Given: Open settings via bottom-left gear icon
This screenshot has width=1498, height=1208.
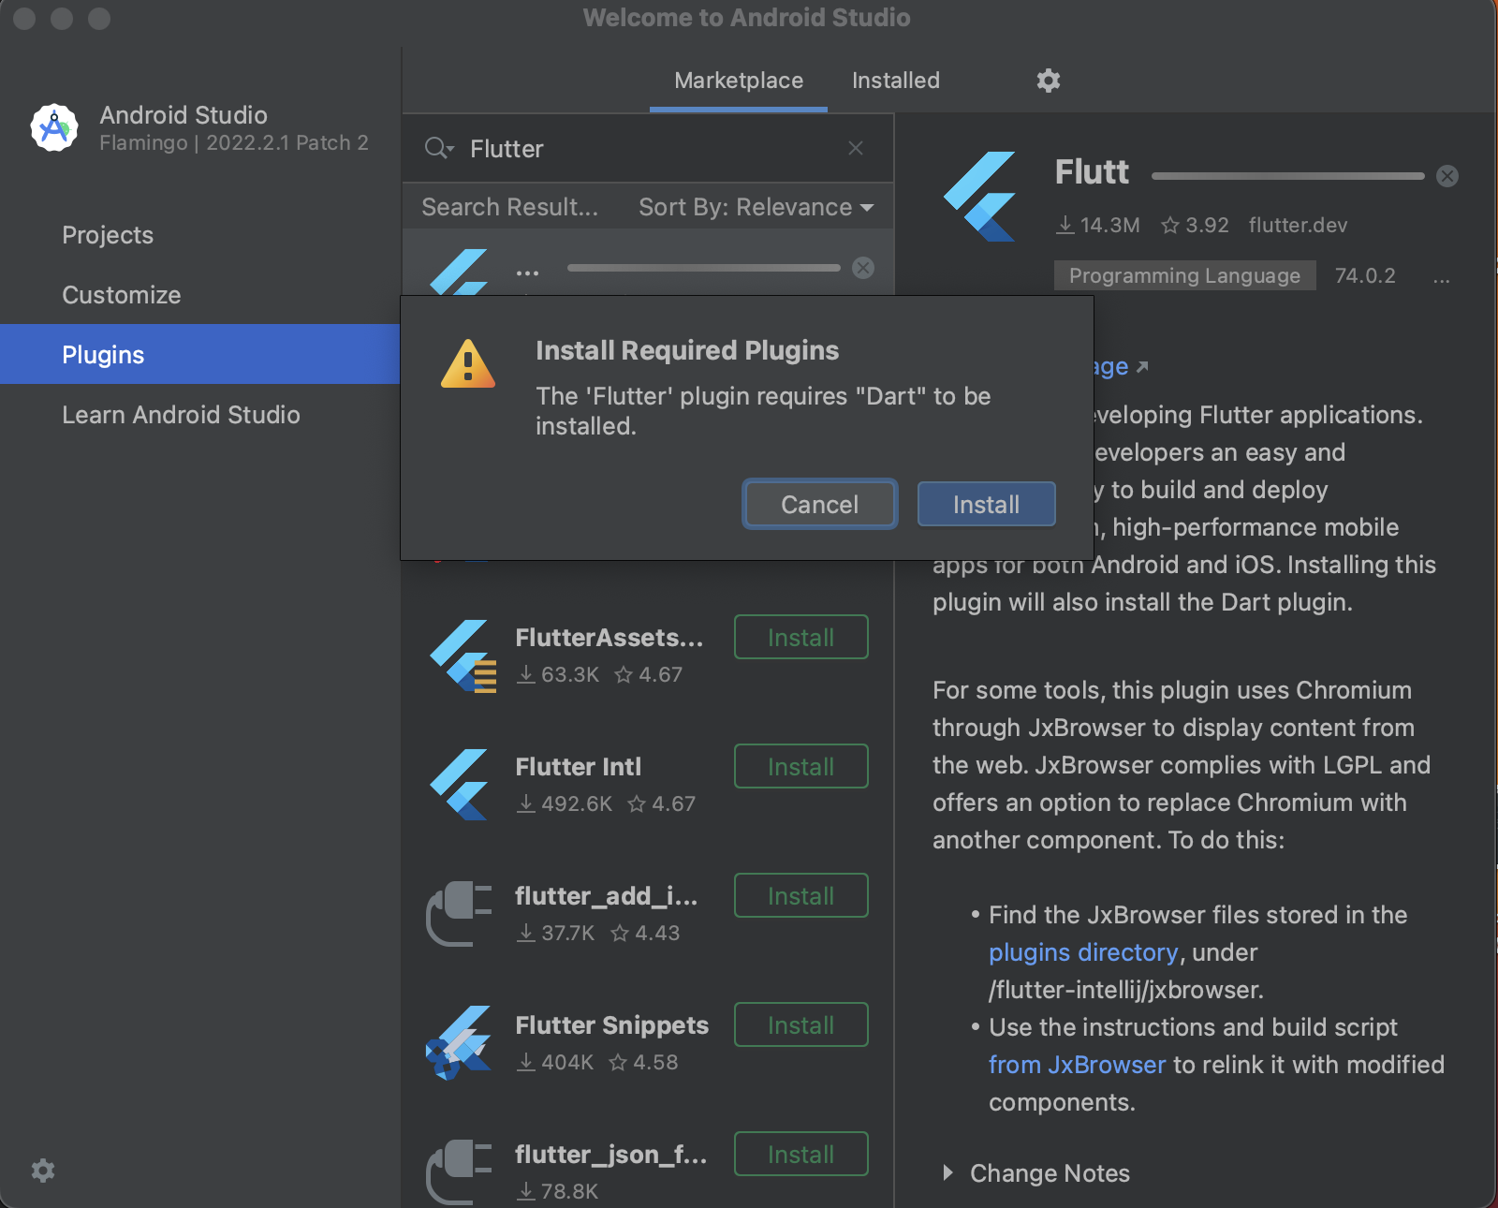Looking at the screenshot, I should click(43, 1171).
